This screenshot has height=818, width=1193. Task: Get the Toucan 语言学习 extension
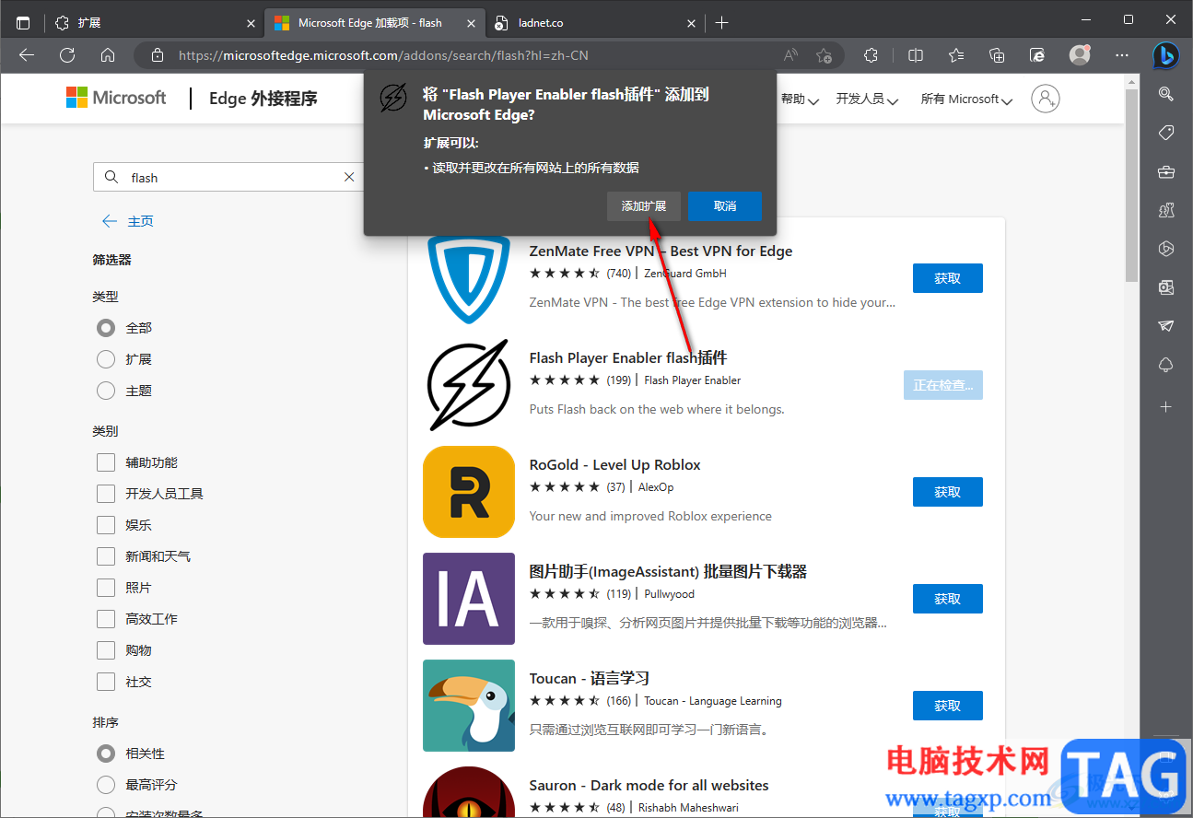(947, 706)
